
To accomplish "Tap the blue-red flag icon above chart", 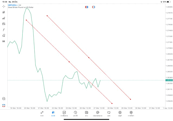I will 86,7.
